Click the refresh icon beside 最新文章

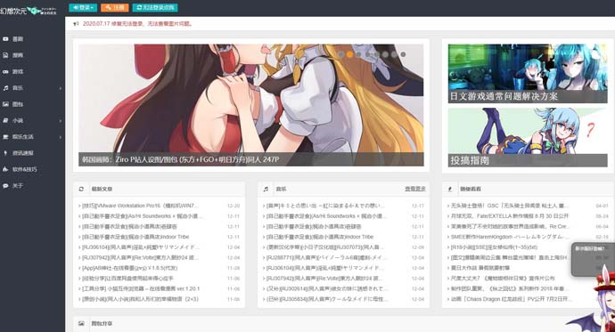pos(81,189)
